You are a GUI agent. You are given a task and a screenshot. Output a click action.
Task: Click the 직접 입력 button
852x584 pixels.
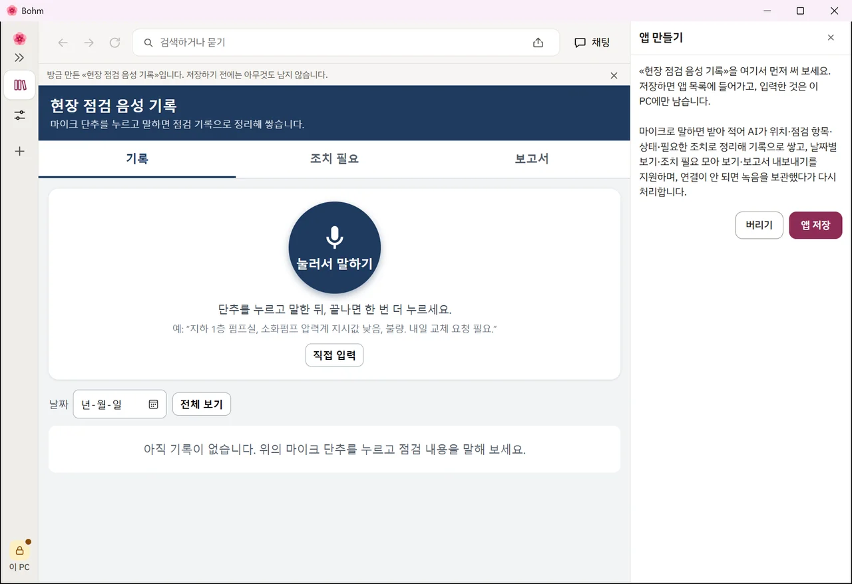(x=334, y=355)
